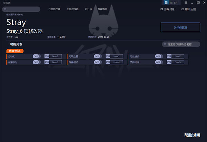
Task: Toggle the 无限血量 OFF switch
Action: tap(98, 57)
